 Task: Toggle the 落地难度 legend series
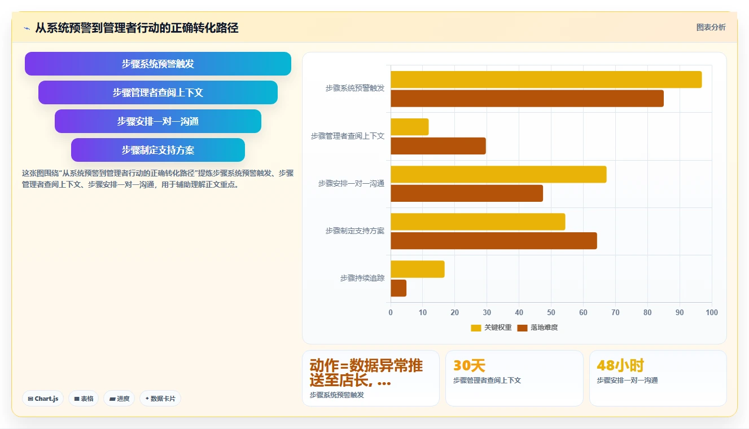pos(537,328)
